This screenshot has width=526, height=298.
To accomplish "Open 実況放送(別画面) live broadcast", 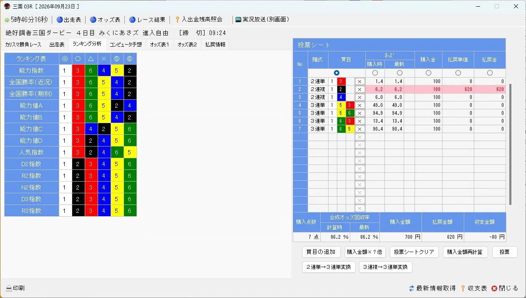I will (x=262, y=20).
